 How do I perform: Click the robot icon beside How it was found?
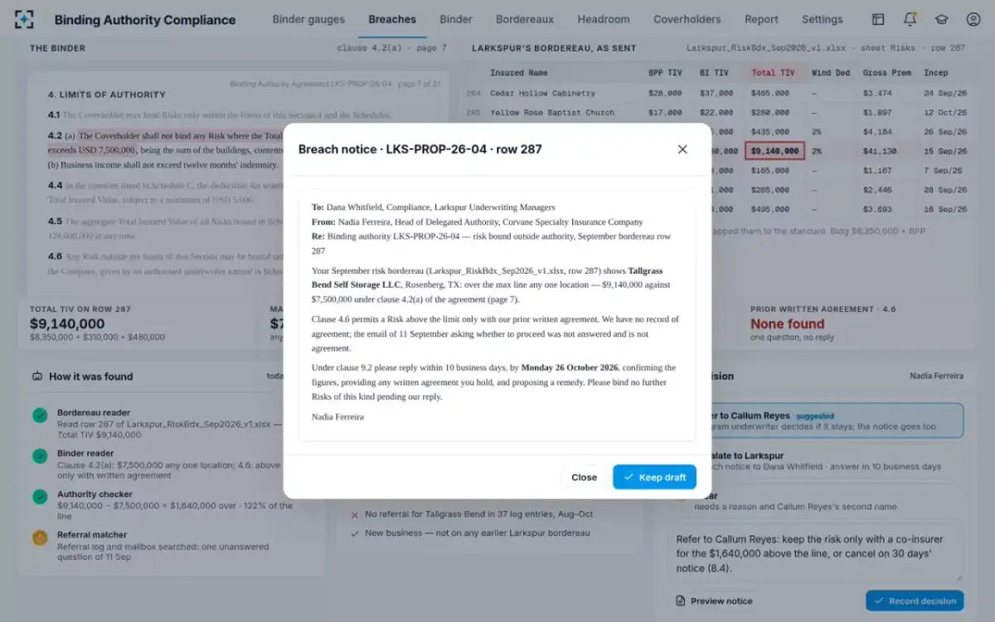[37, 377]
